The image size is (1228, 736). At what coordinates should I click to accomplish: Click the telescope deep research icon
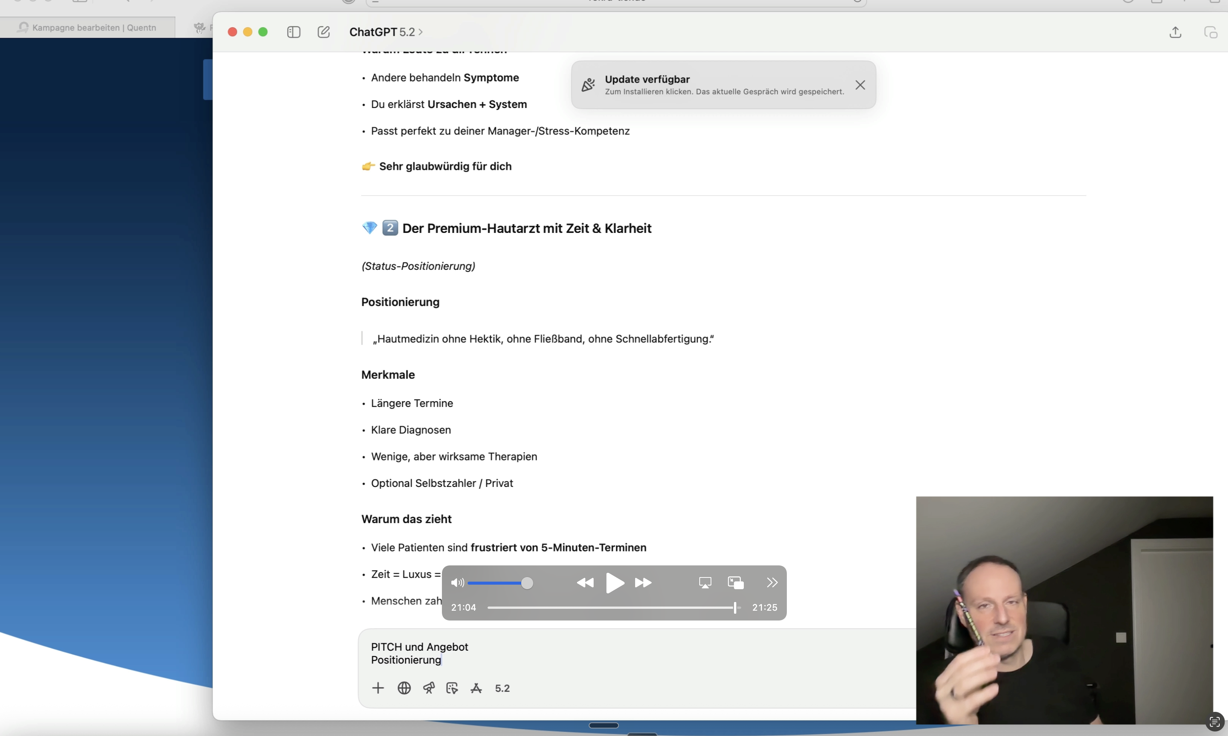click(429, 688)
